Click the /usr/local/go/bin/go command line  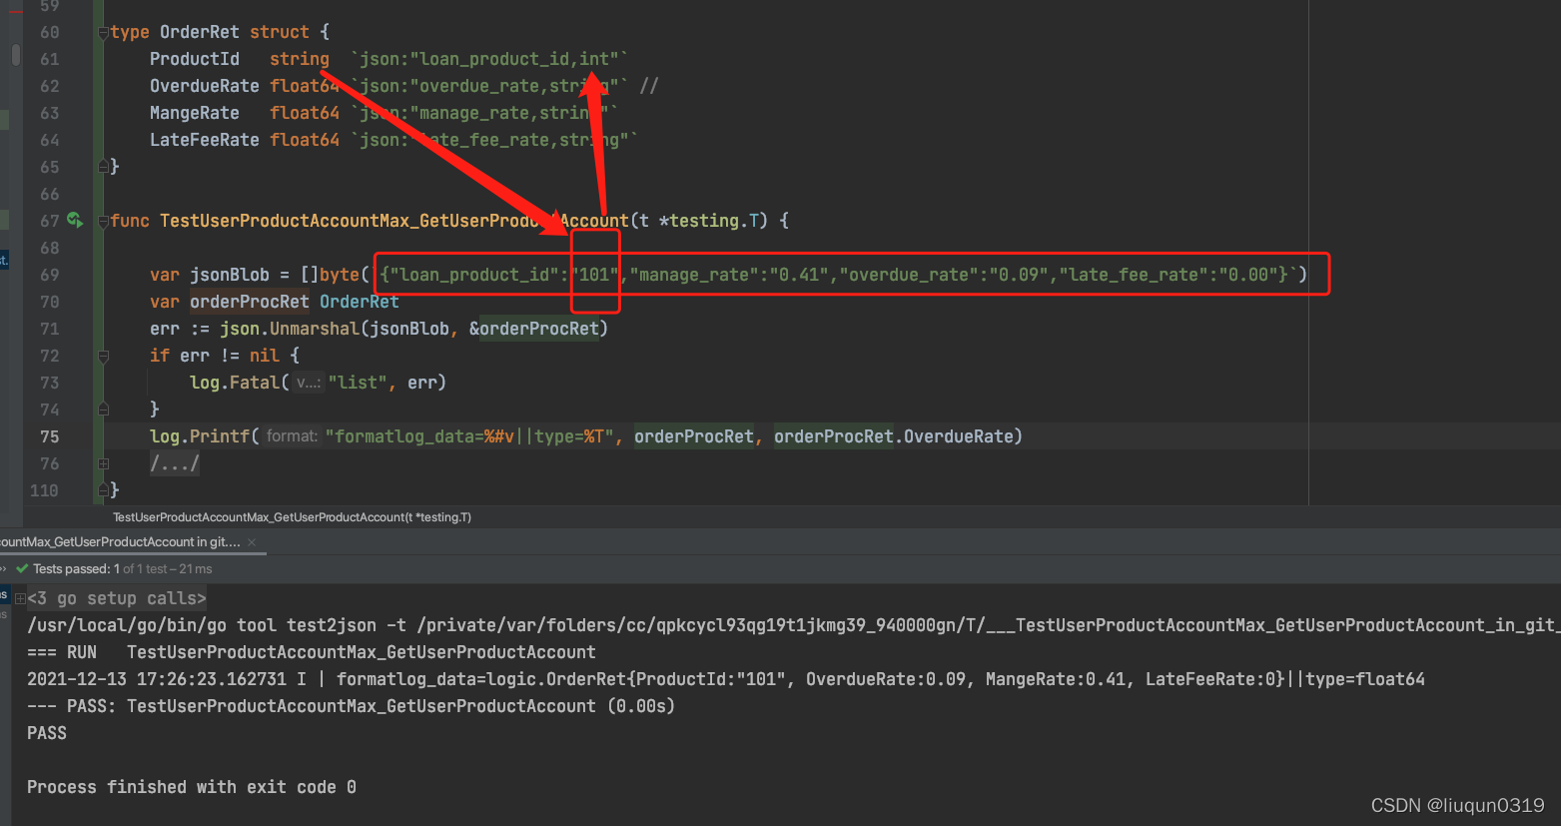(x=794, y=625)
